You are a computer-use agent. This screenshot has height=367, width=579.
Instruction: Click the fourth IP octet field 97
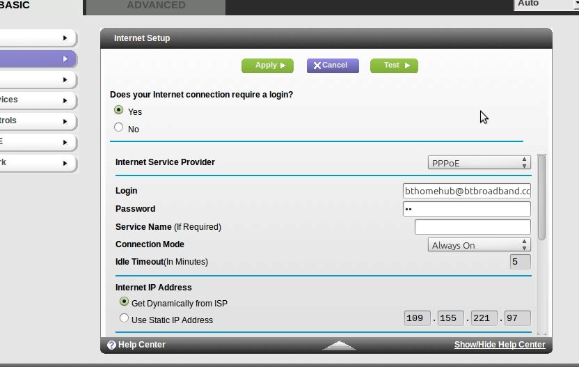pos(517,318)
